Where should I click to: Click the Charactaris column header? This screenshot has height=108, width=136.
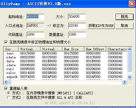click(117, 49)
